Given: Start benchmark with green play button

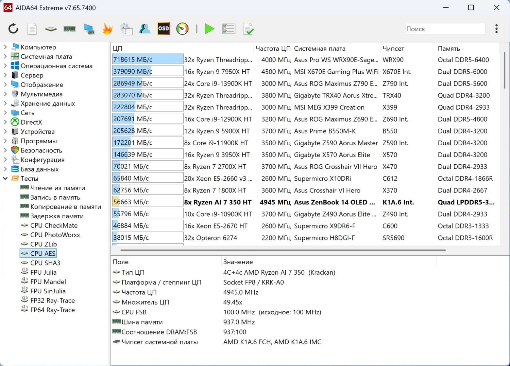Looking at the screenshot, I should [x=209, y=29].
